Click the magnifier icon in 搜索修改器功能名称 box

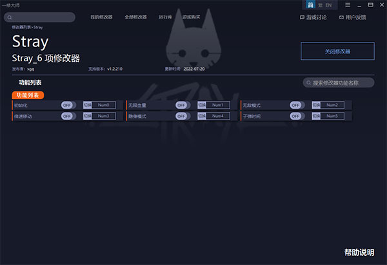click(x=308, y=83)
